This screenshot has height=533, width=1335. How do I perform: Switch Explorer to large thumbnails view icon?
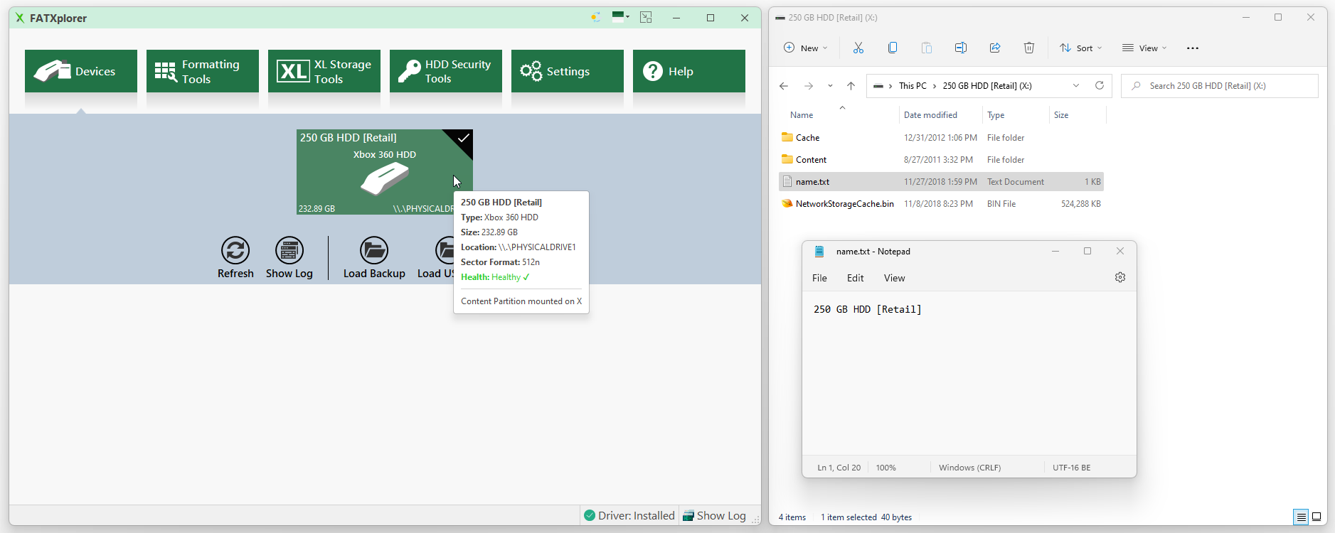(1317, 517)
